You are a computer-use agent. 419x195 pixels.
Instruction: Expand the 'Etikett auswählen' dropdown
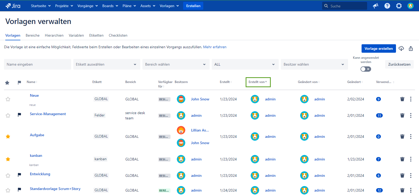(106, 64)
